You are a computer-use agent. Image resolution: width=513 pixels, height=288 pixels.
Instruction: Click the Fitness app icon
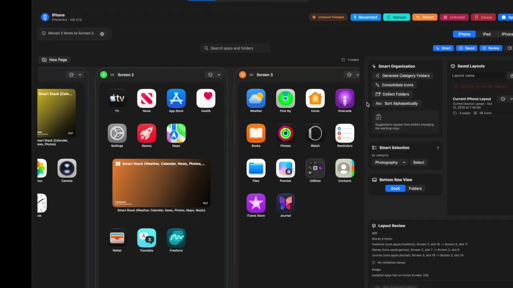click(x=285, y=133)
